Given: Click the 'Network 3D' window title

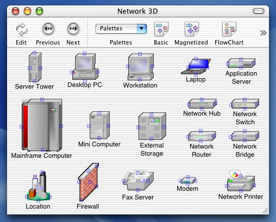Looking at the screenshot, I should pos(137,11).
